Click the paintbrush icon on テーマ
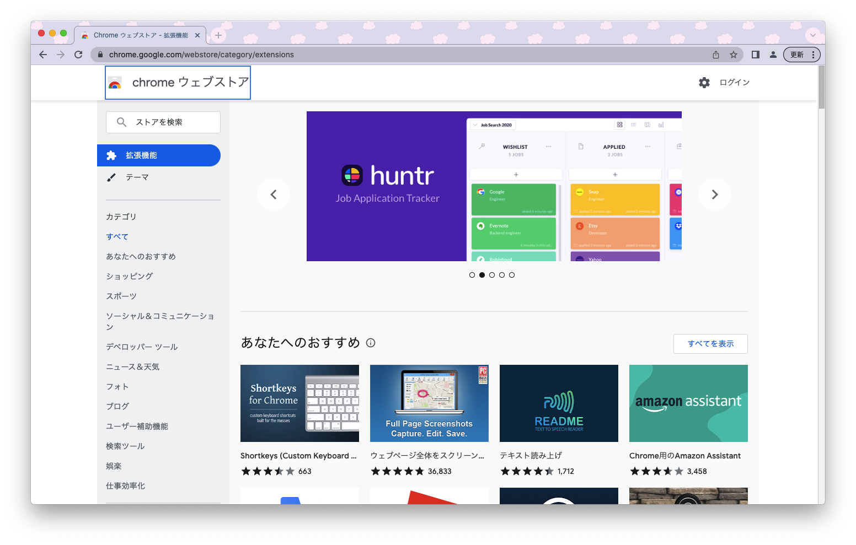The height and width of the screenshot is (545, 856). 111,177
